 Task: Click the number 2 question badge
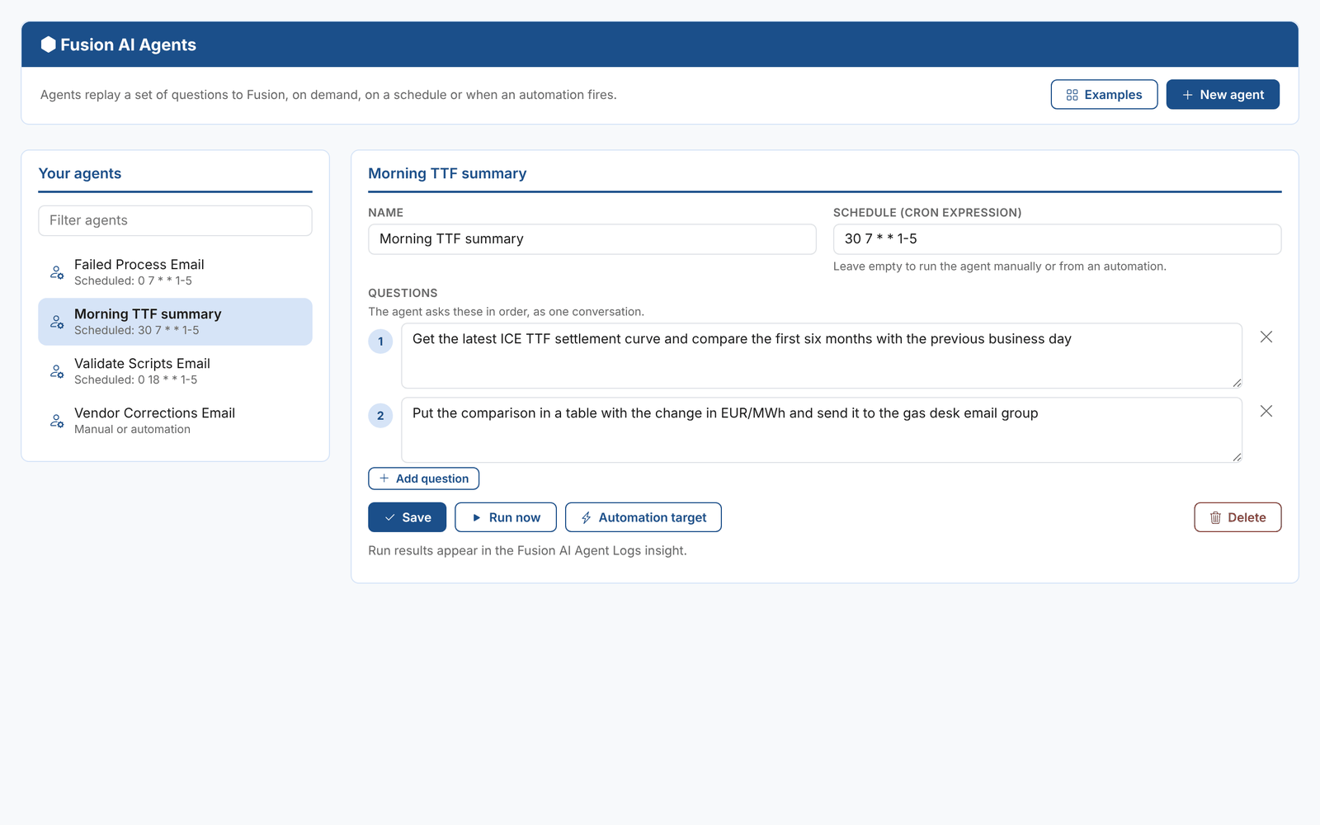pos(380,415)
